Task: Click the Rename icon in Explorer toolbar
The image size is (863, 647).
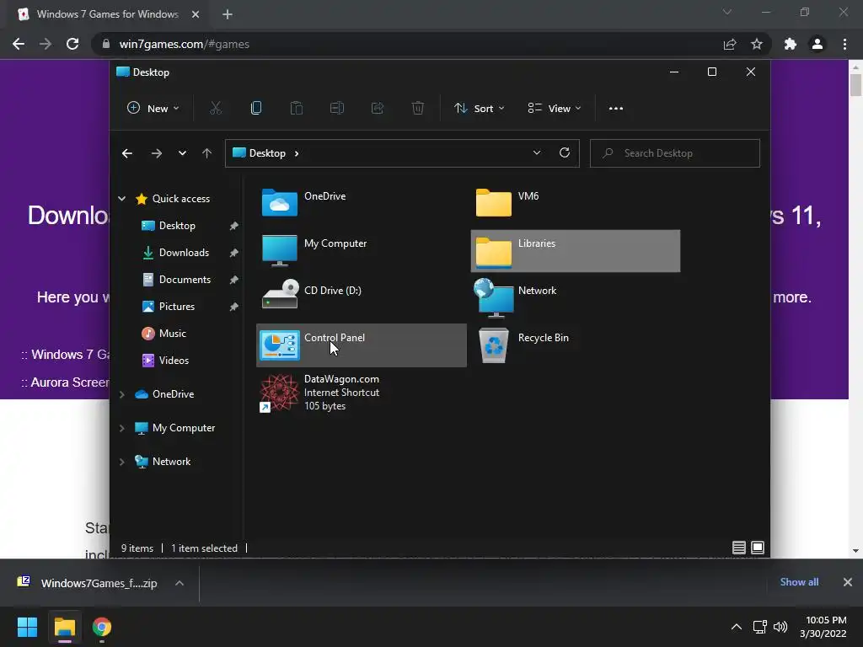Action: [x=337, y=109]
